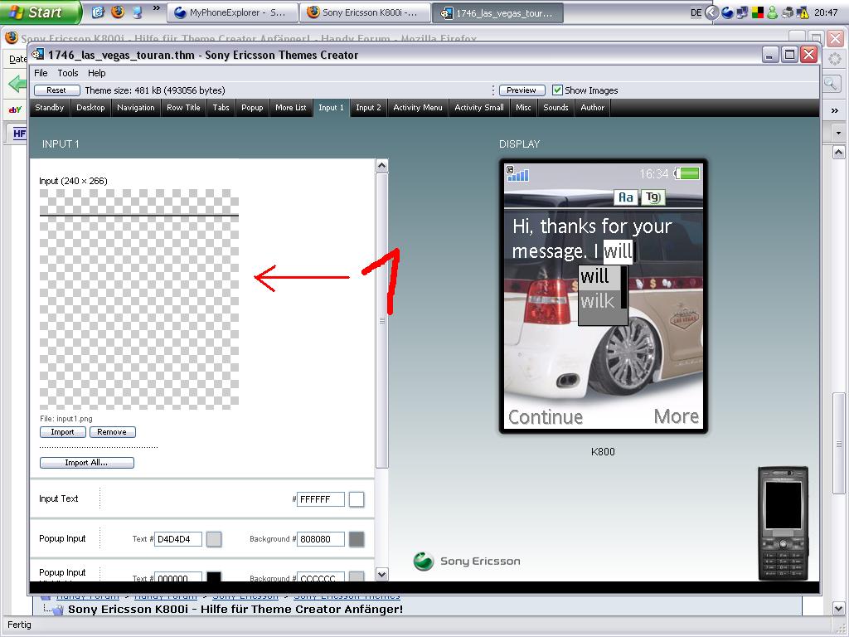849x637 pixels.
Task: Expand hidden system tray icons arrow
Action: 712,12
